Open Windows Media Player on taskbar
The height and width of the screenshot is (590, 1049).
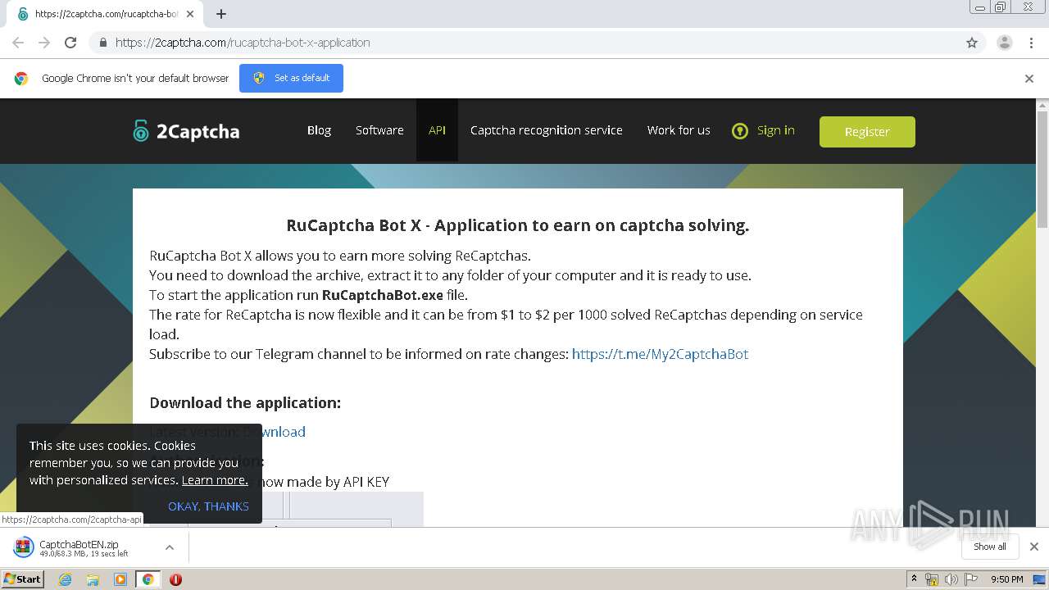click(x=120, y=579)
